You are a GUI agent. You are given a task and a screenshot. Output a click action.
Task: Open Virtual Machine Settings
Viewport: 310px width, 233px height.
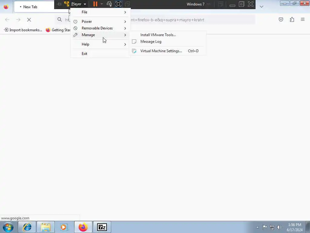pos(161,51)
